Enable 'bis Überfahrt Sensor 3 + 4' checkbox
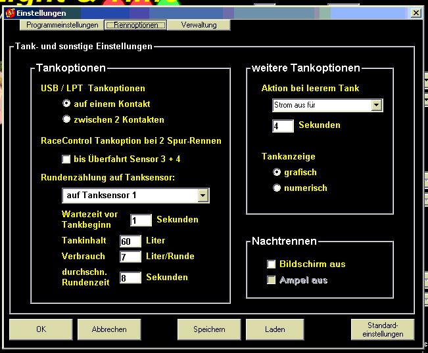The width and height of the screenshot is (428, 353). 66,159
